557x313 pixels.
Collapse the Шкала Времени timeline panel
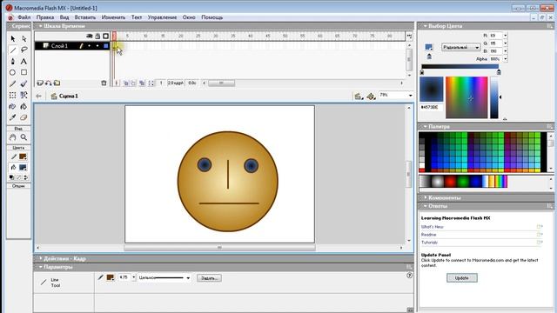[x=41, y=26]
